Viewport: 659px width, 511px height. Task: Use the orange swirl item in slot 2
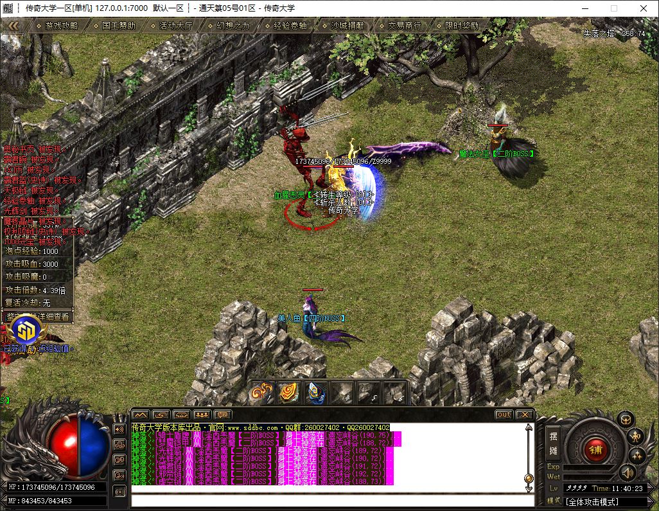tap(289, 393)
